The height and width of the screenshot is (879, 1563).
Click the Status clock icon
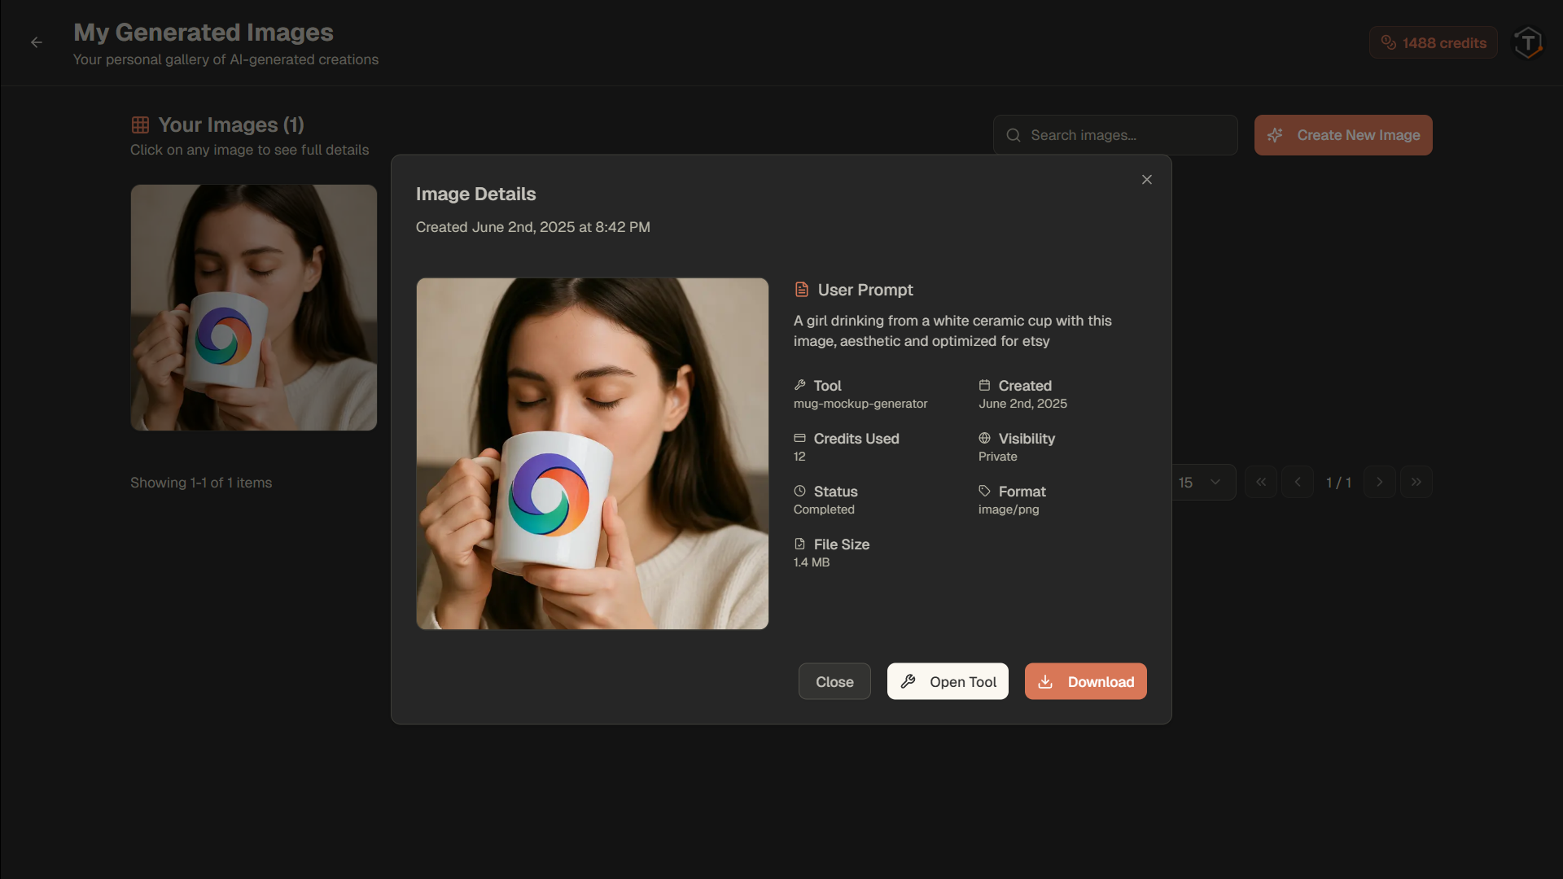pyautogui.click(x=800, y=491)
